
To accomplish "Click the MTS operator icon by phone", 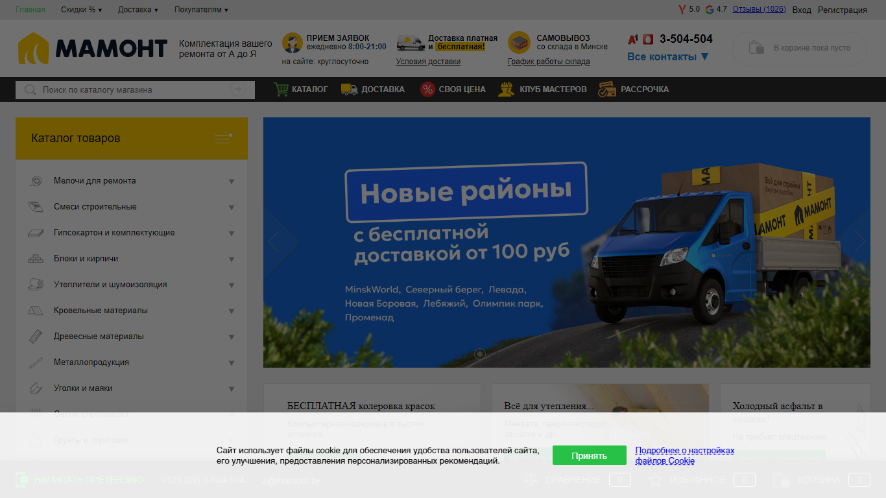I will [647, 39].
